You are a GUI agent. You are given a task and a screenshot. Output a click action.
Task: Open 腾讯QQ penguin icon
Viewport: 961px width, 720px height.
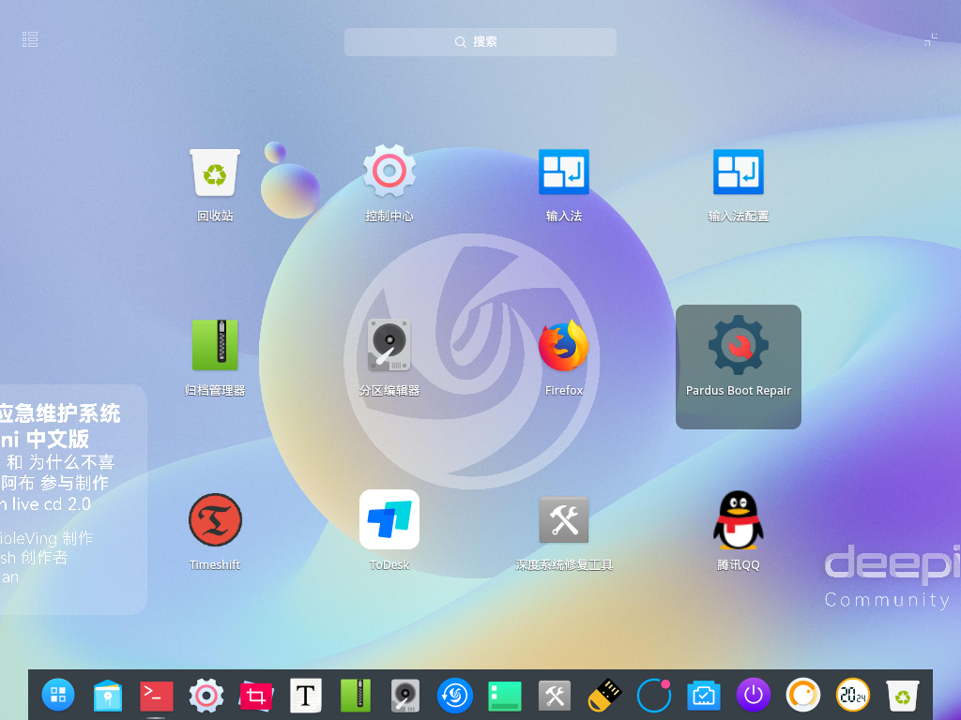(x=738, y=520)
